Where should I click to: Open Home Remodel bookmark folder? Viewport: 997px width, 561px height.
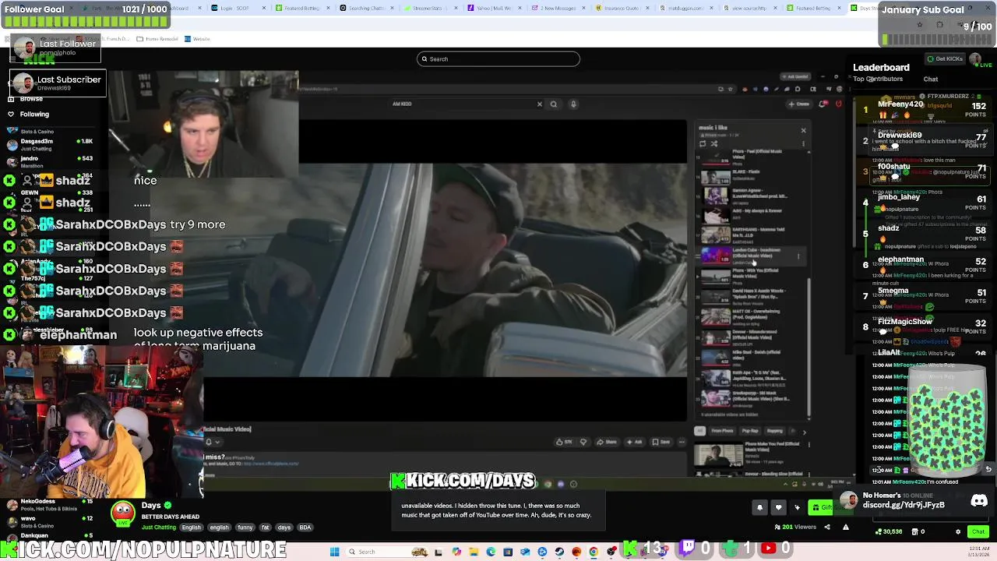[158, 39]
